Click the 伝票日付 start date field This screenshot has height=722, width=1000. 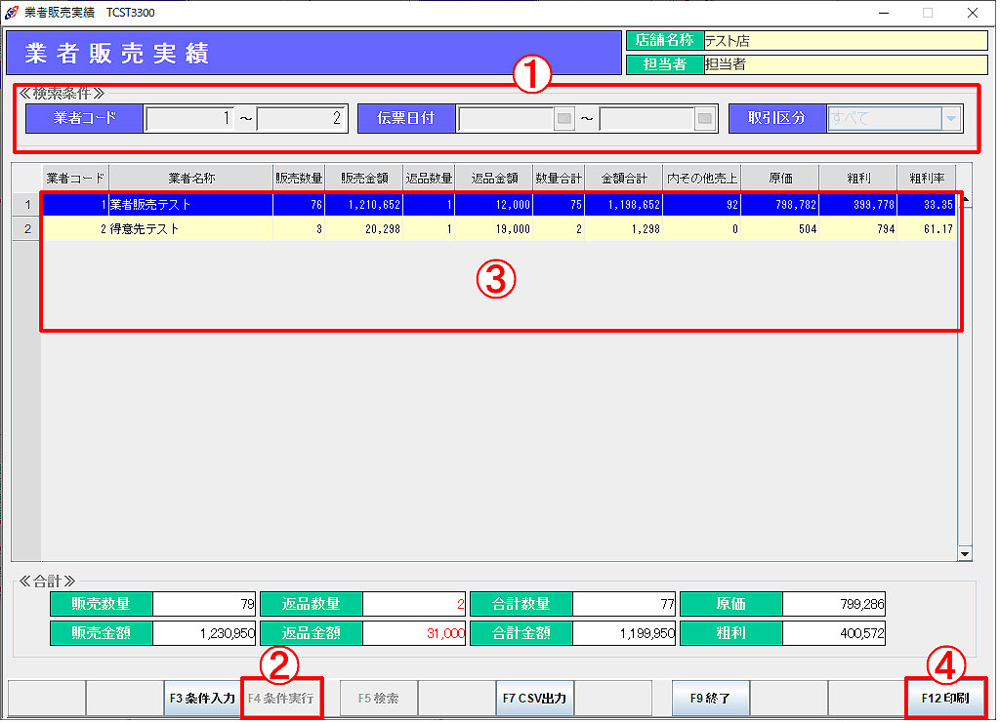(x=505, y=119)
